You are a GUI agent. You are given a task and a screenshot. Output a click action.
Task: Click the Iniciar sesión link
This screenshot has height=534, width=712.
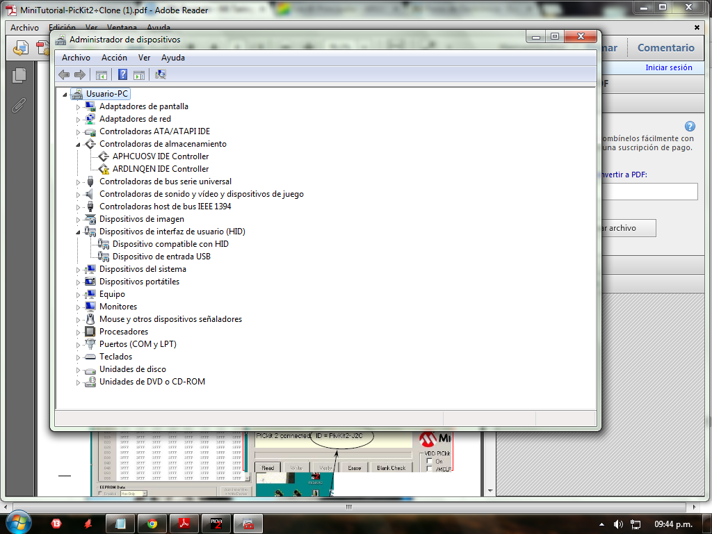(669, 67)
